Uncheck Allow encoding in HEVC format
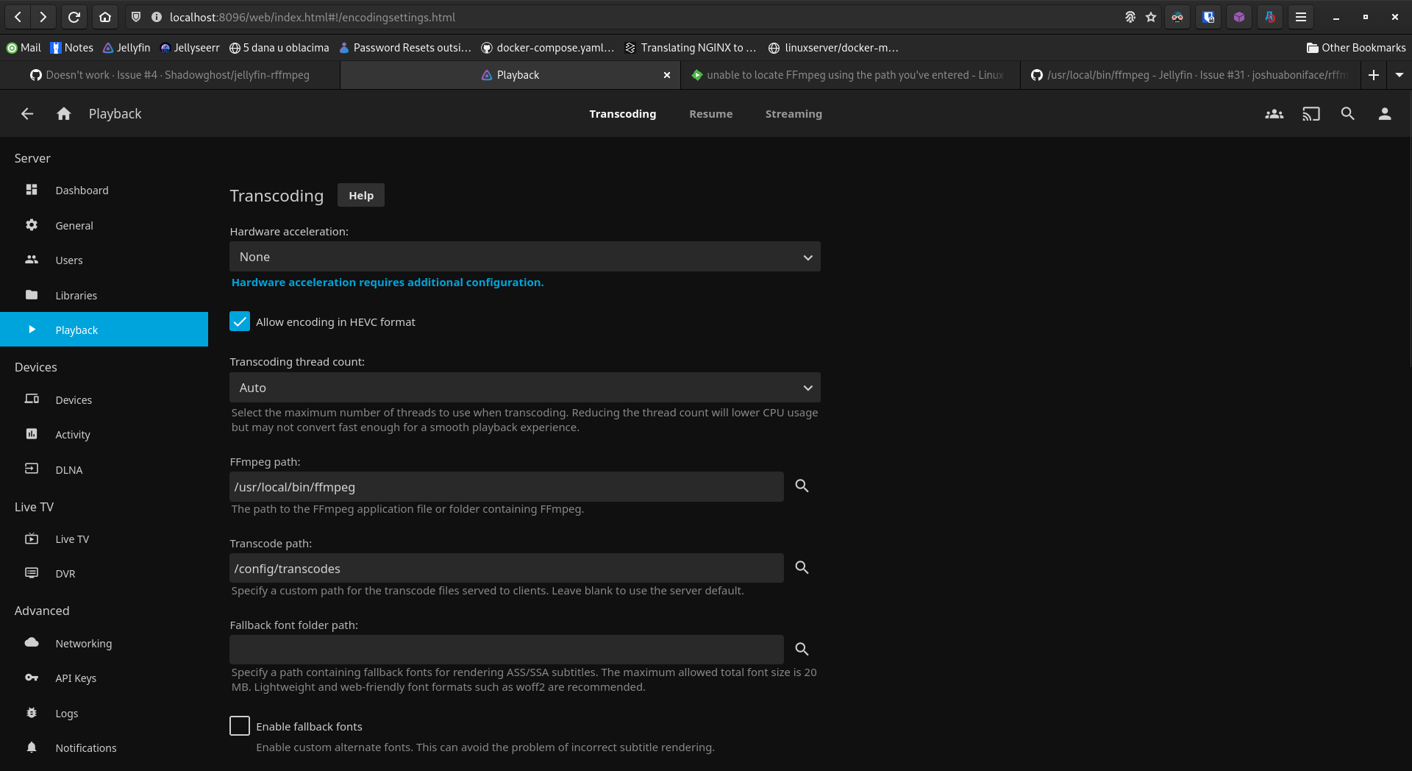 click(240, 321)
